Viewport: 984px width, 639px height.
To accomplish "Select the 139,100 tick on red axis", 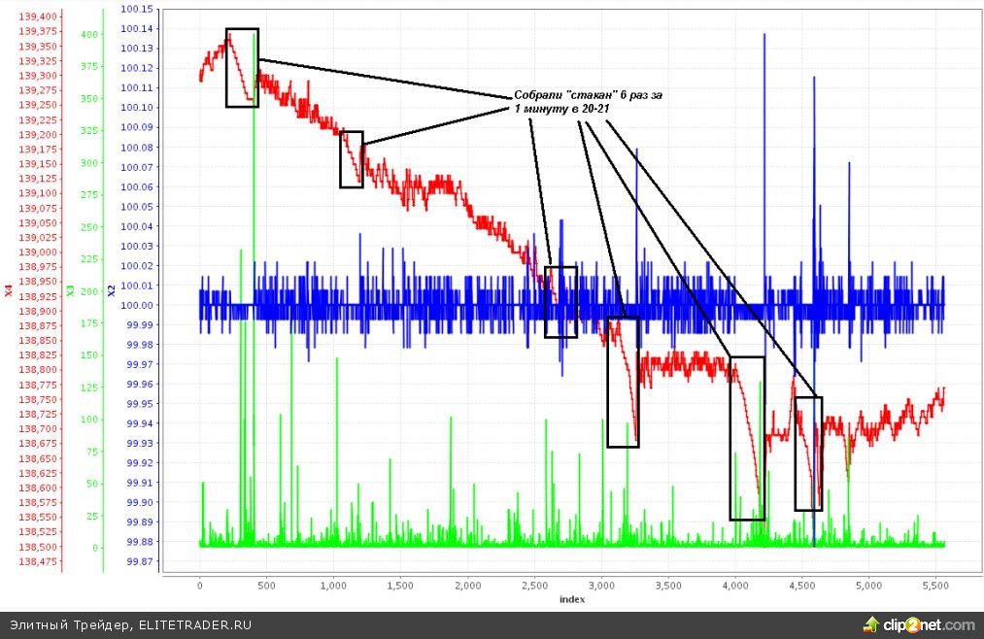I will coord(38,193).
